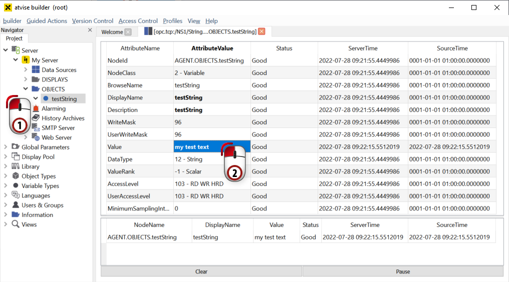The width and height of the screenshot is (509, 282).
Task: Select testString node in the tree
Action: point(64,99)
